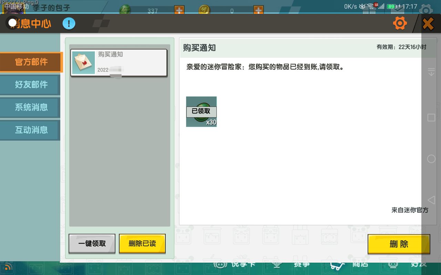Click the white floating dot overlay
The width and height of the screenshot is (441, 275).
(x=12, y=23)
